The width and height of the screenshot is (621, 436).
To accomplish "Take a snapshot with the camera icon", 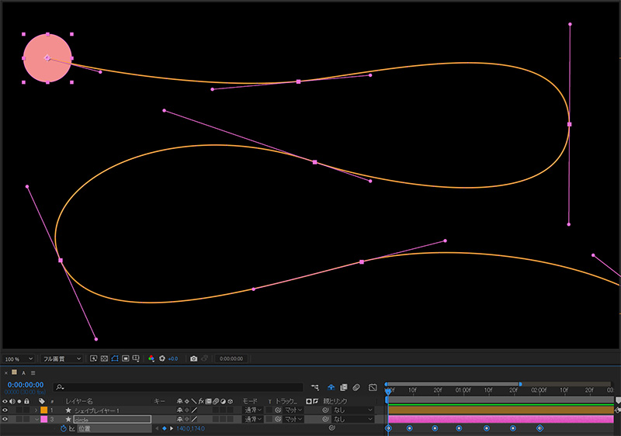I will click(x=193, y=359).
